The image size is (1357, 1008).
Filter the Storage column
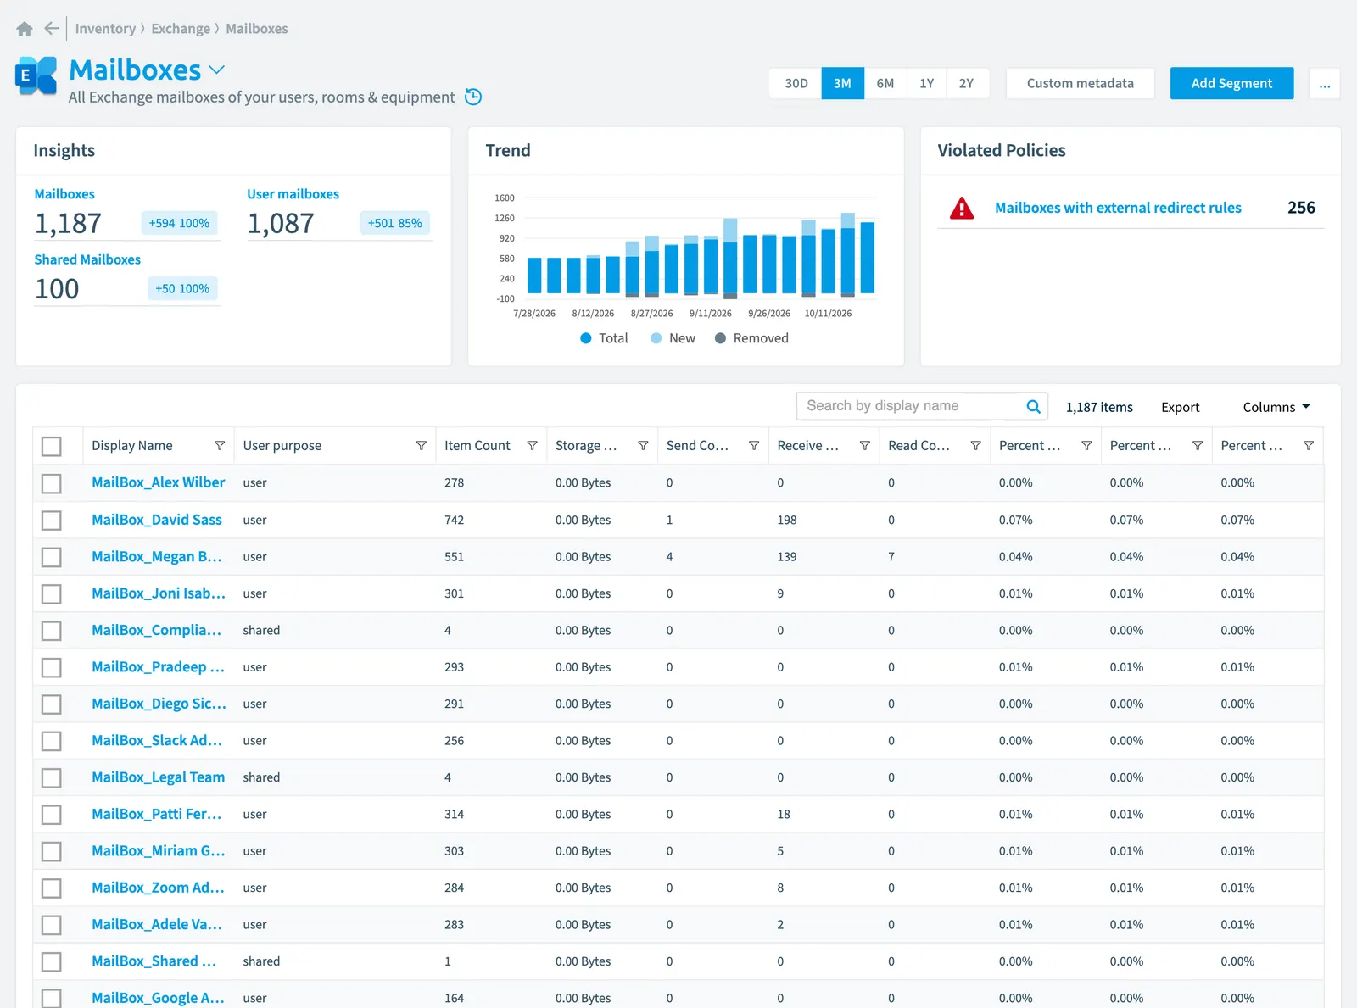pos(643,446)
